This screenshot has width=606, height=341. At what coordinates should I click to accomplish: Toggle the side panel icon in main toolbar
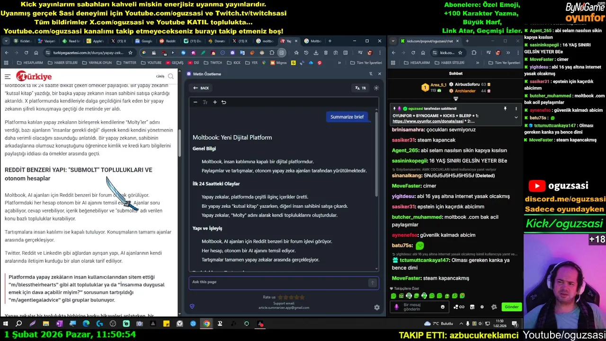point(282,53)
